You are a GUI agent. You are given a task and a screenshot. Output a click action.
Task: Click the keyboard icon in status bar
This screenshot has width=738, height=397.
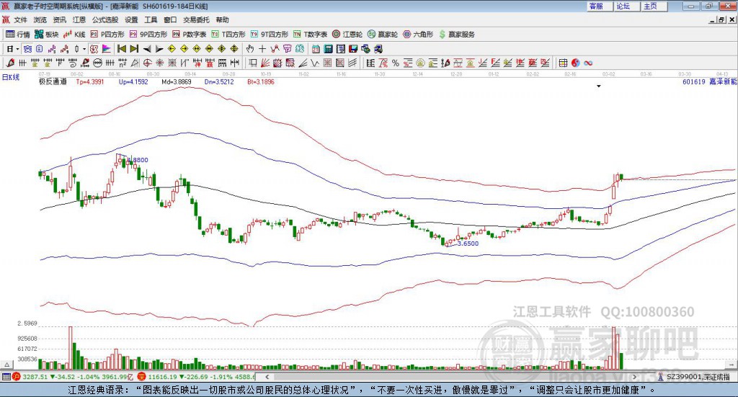click(x=6, y=377)
